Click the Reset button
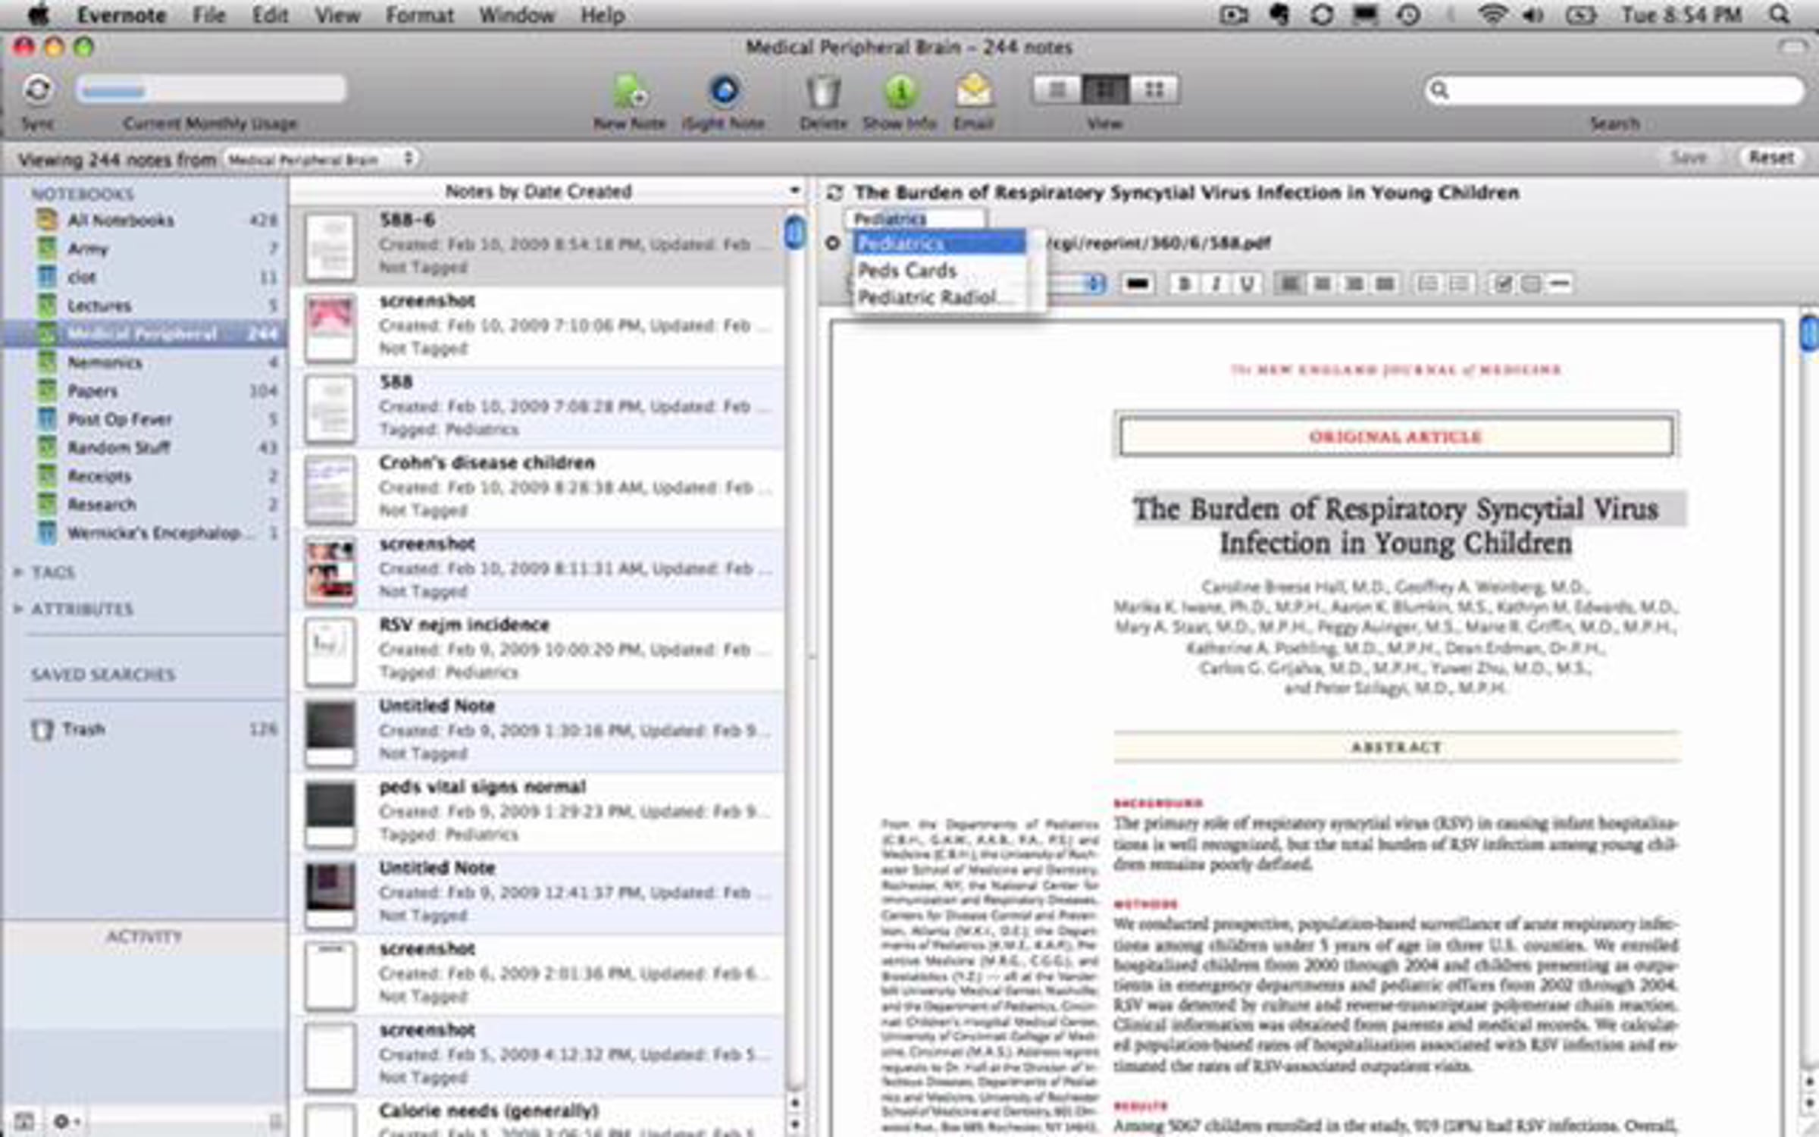The width and height of the screenshot is (1819, 1137). coord(1770,158)
